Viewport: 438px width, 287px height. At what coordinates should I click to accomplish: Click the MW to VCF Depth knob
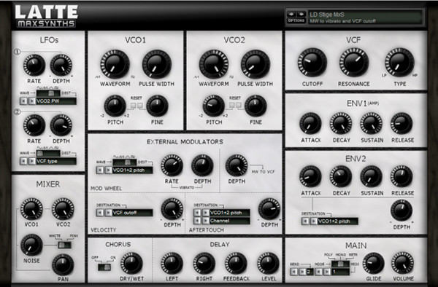point(237,165)
